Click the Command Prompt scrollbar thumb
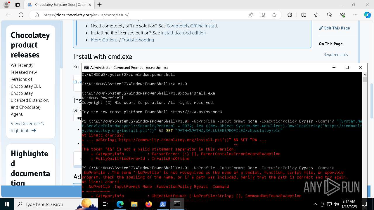The image size is (374, 210). pos(365,79)
